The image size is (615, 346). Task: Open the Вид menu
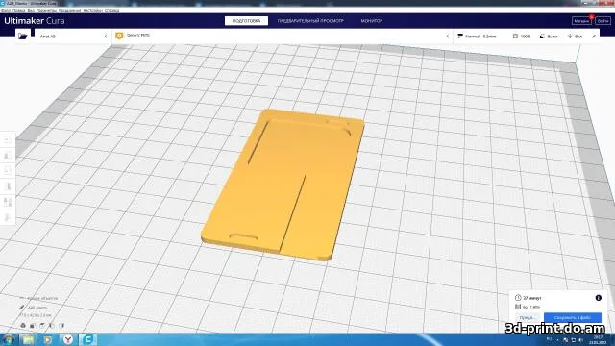[x=31, y=10]
